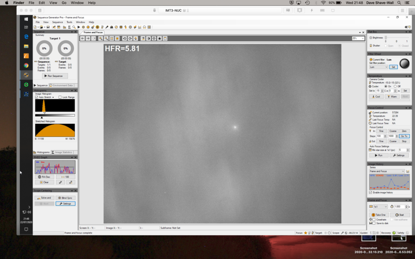Click the Sigma statistics icon in main toolbar
The image size is (415, 259).
69,27
